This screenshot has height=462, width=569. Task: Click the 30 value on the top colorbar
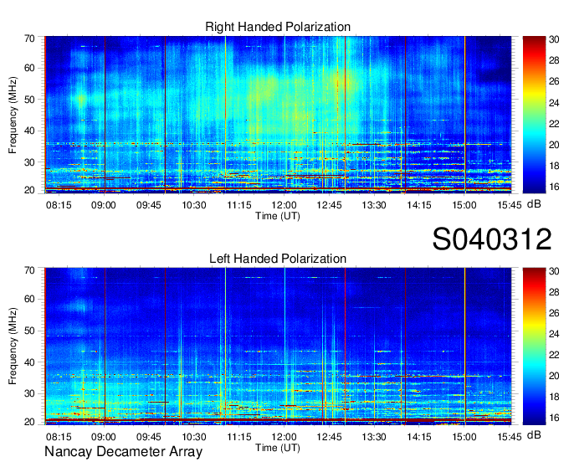pyautogui.click(x=554, y=39)
